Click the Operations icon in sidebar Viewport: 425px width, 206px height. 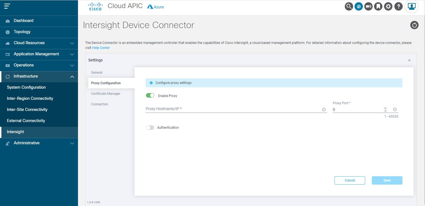pos(8,65)
